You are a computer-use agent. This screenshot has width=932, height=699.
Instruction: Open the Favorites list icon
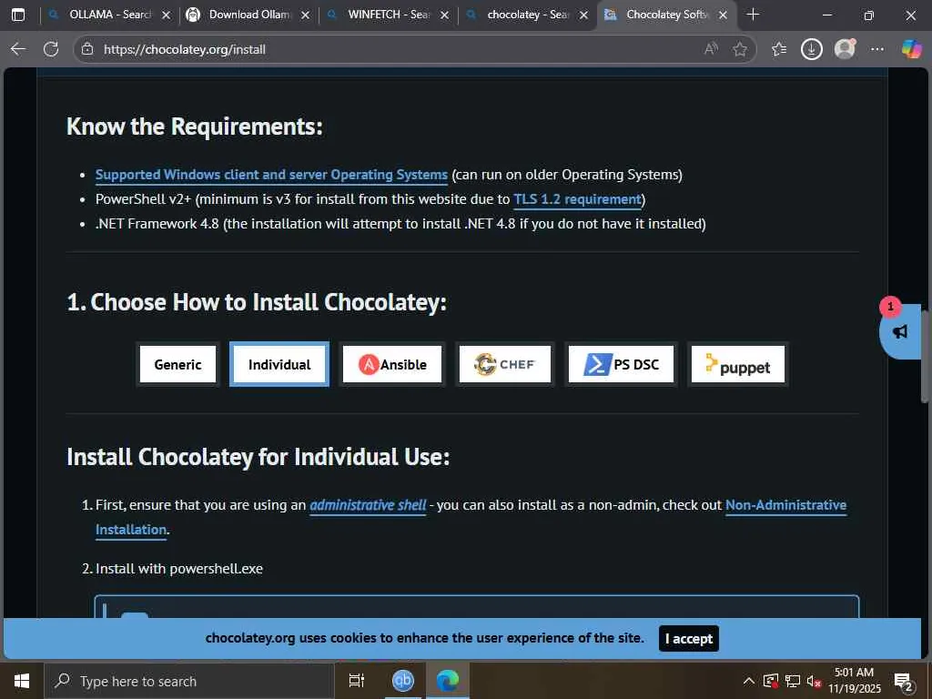click(779, 49)
